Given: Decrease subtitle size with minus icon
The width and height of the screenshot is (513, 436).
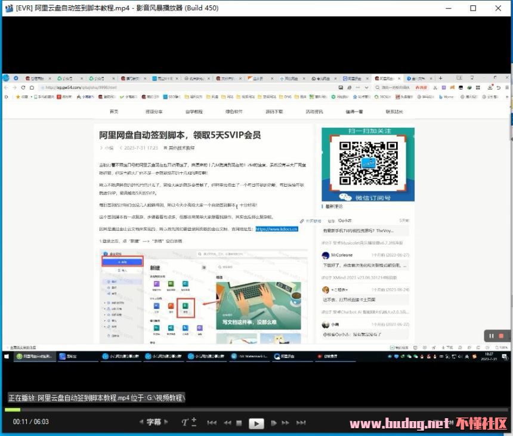Looking at the screenshot, I should [194, 425].
